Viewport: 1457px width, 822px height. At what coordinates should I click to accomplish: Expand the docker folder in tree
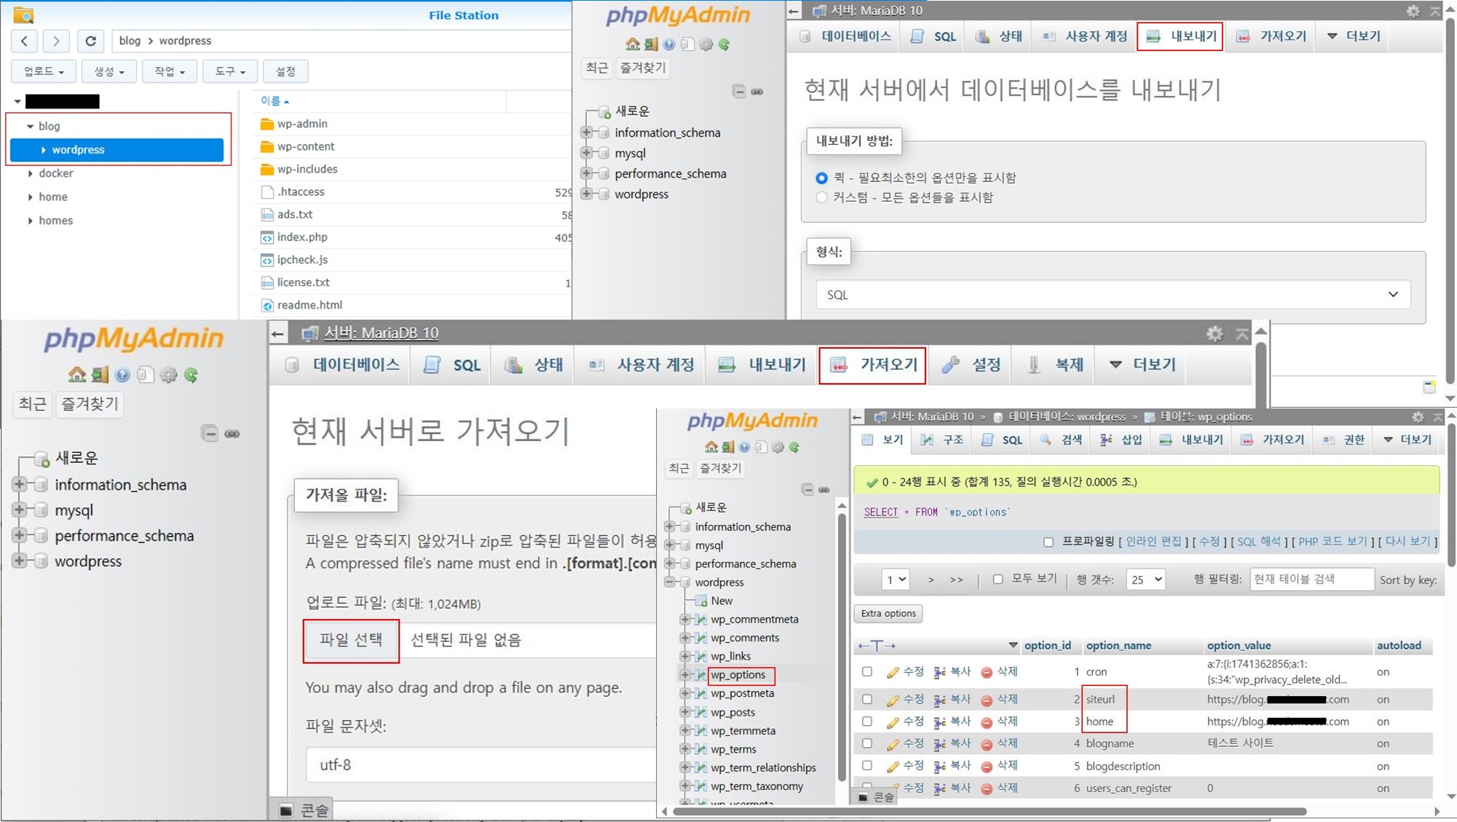coord(31,173)
